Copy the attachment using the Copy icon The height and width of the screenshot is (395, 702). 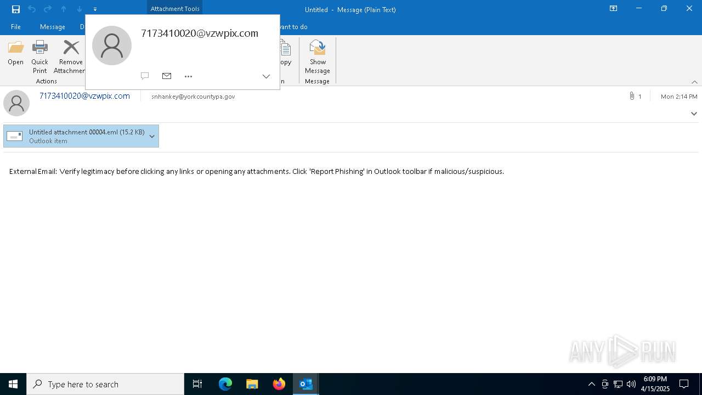pyautogui.click(x=286, y=53)
